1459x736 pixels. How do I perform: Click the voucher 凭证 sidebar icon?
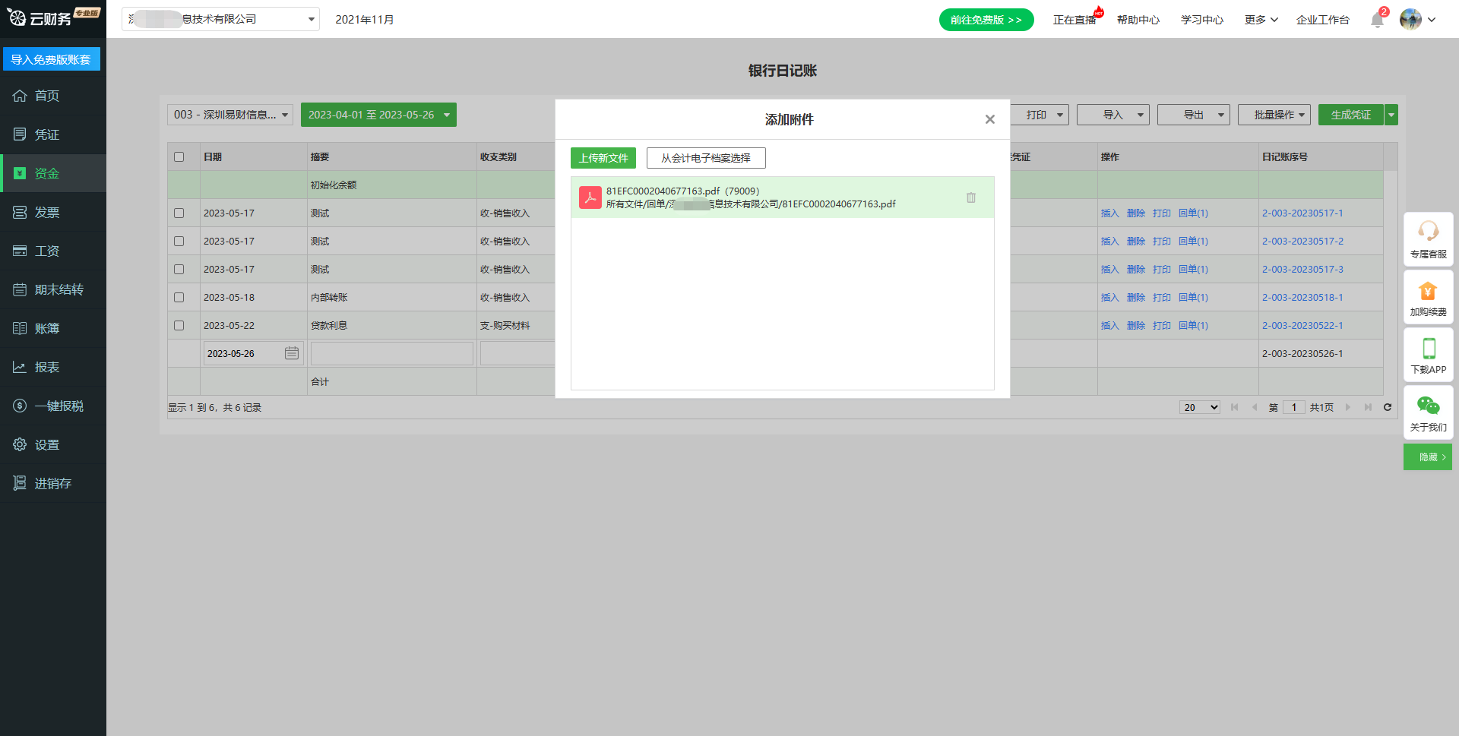(x=20, y=134)
